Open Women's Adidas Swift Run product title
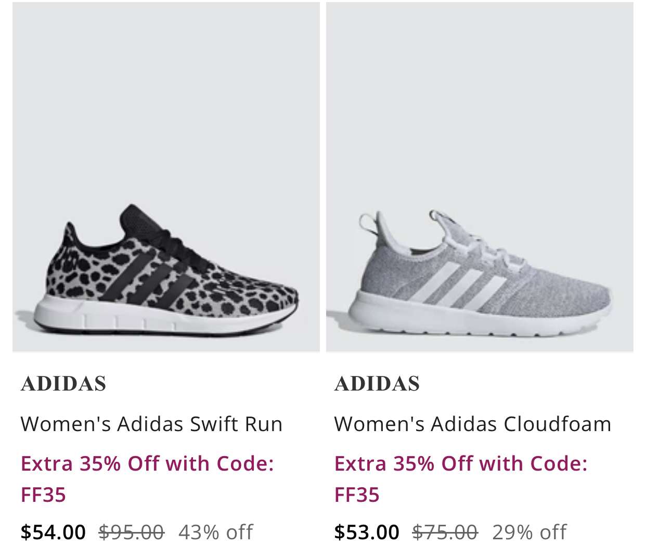Image resolution: width=646 pixels, height=558 pixels. point(151,424)
